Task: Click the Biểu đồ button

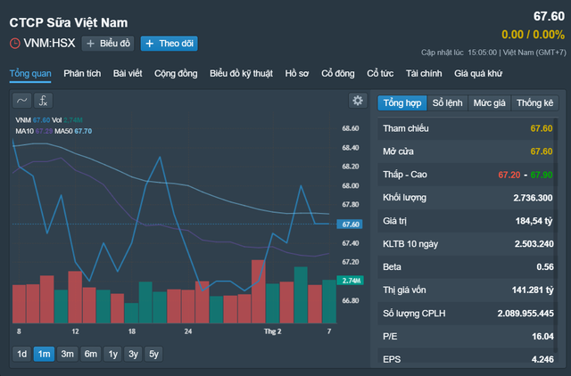Action: coord(108,43)
